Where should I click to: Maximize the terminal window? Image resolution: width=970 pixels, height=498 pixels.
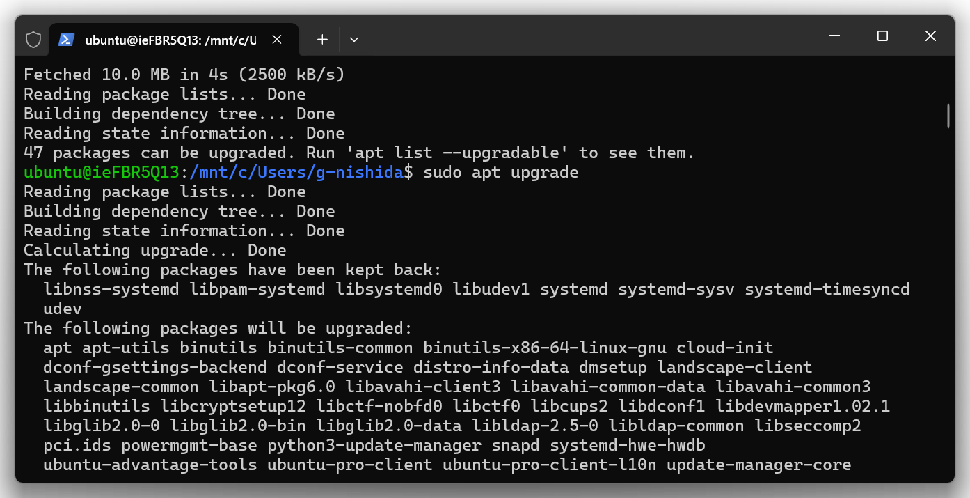coord(882,36)
